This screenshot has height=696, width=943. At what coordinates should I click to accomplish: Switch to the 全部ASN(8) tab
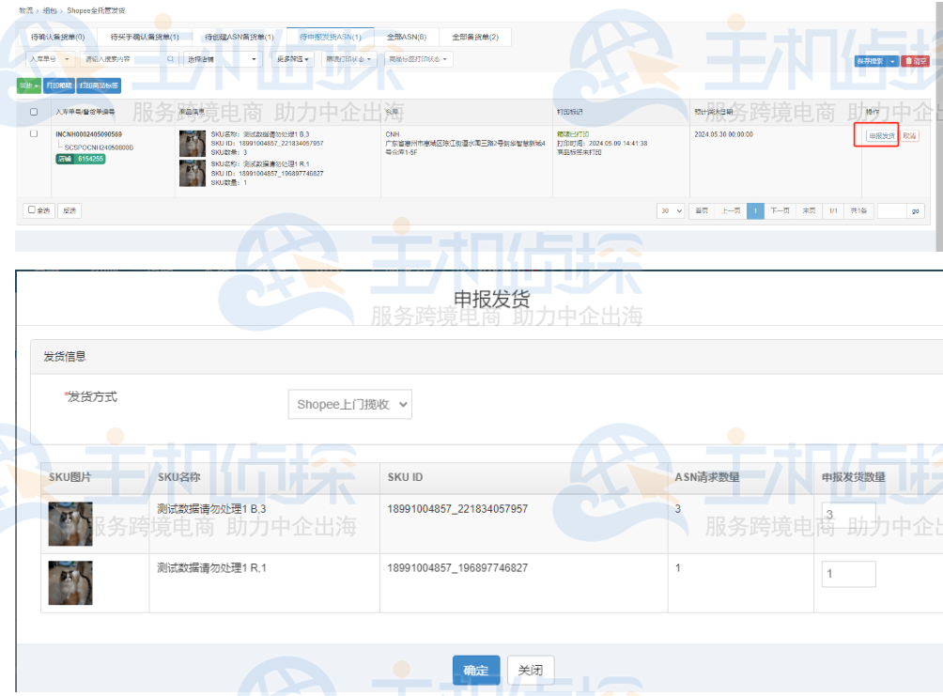[x=407, y=37]
